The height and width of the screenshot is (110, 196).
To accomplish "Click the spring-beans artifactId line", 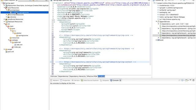I will pos(81,54).
